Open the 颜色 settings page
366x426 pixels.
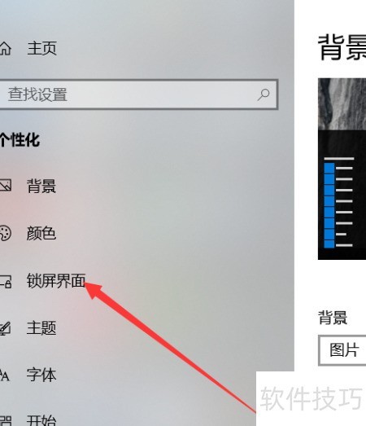pyautogui.click(x=41, y=233)
